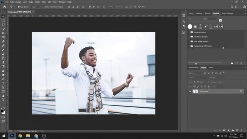Toggle Background layer visibility eye

[189, 91]
